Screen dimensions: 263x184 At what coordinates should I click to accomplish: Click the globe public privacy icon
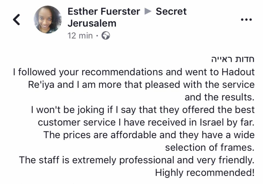point(106,36)
